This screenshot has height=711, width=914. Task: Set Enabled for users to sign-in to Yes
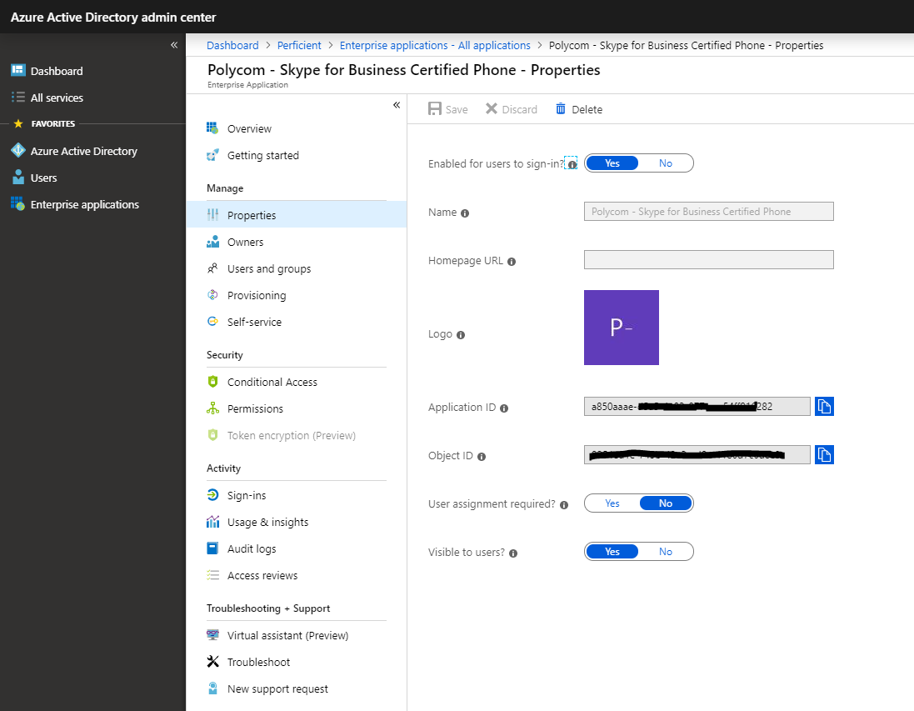(612, 163)
